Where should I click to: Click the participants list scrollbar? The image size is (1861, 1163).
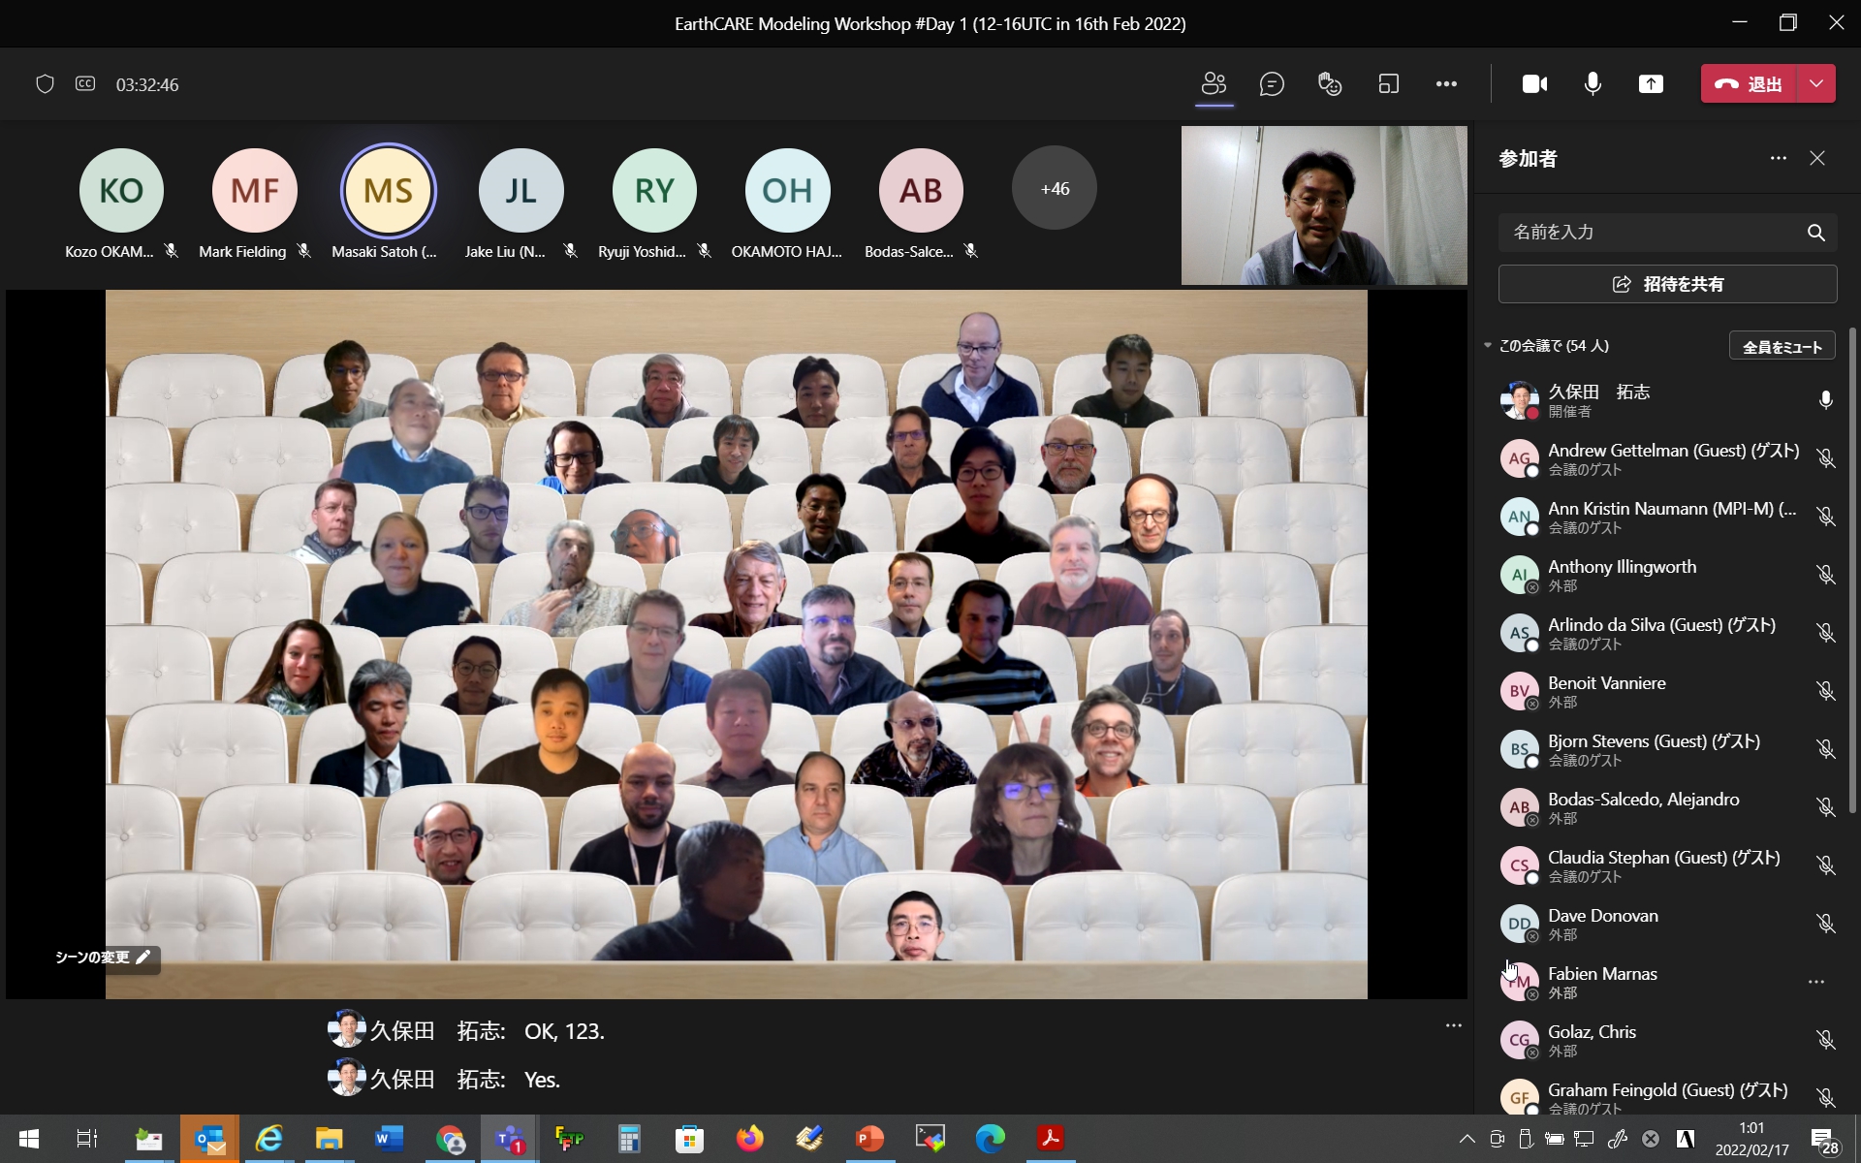pos(1852,570)
